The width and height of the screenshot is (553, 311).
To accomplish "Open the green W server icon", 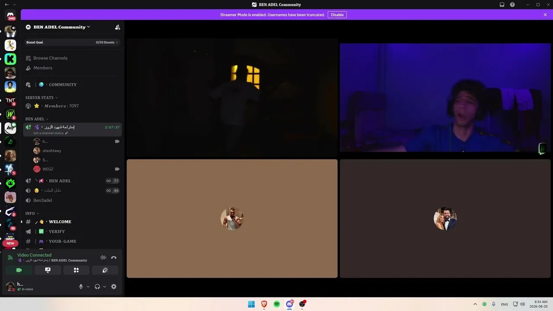I will tap(10, 114).
